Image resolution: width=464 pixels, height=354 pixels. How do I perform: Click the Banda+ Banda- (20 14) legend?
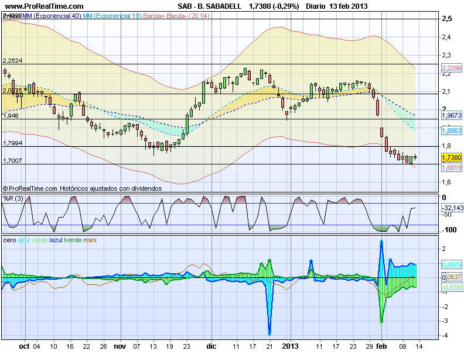(179, 15)
